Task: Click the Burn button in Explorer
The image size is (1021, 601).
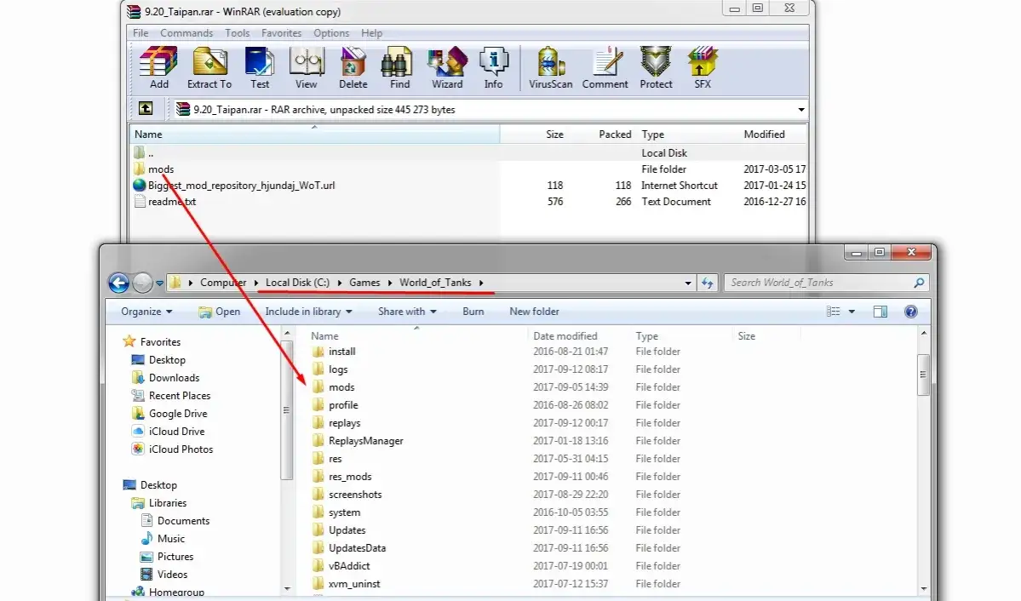Action: (473, 312)
